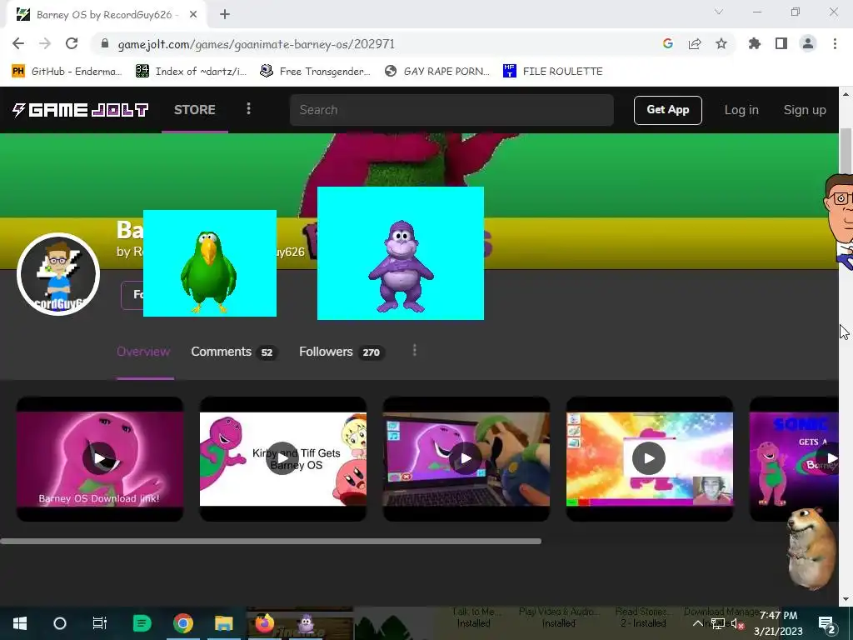Switch to the Followers tab
The image size is (853, 640).
coord(341,352)
